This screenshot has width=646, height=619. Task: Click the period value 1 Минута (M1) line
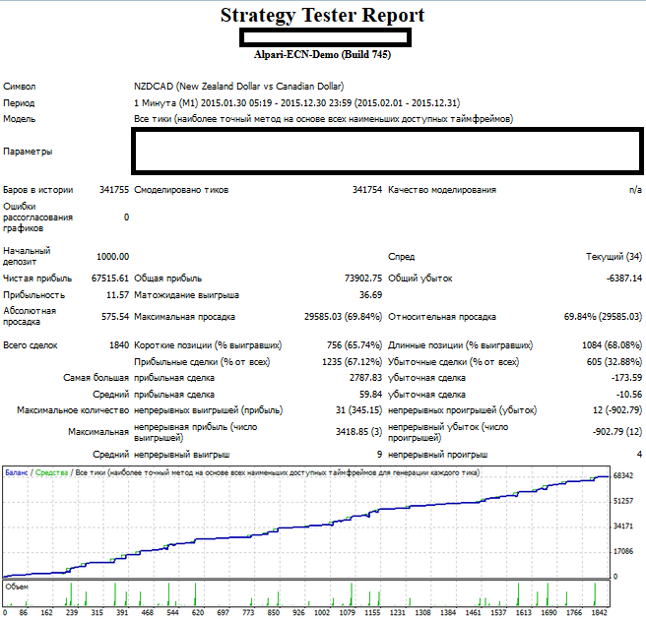296,103
